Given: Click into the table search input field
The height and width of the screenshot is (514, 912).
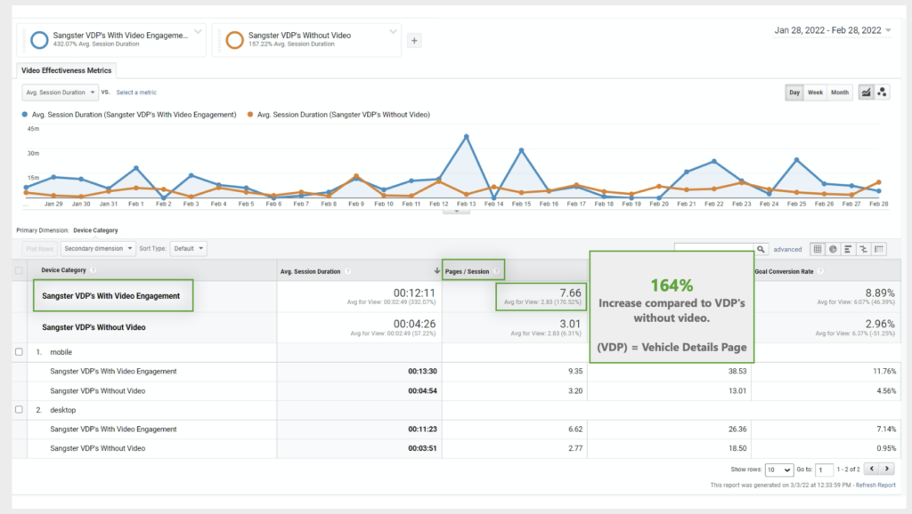Looking at the screenshot, I should point(714,249).
